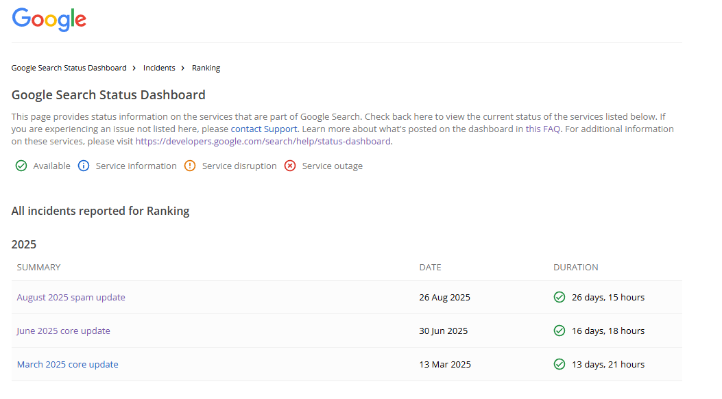Viewport: 722px width, 399px height.
Task: Click the red Service outage icon
Action: coord(290,166)
